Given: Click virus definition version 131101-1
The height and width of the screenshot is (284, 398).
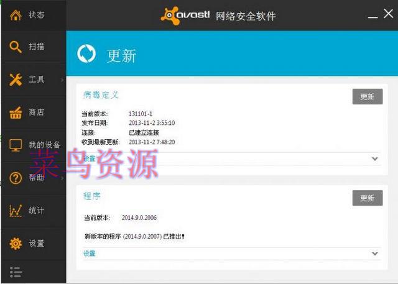Looking at the screenshot, I should (141, 114).
